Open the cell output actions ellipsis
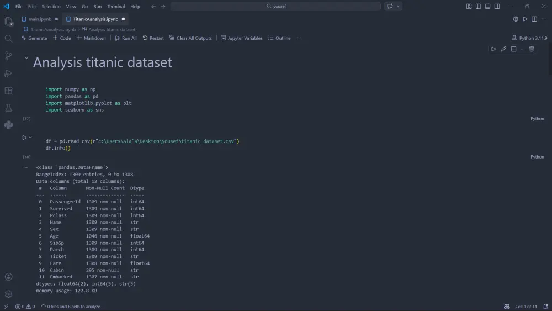This screenshot has width=552, height=311. pos(25,167)
